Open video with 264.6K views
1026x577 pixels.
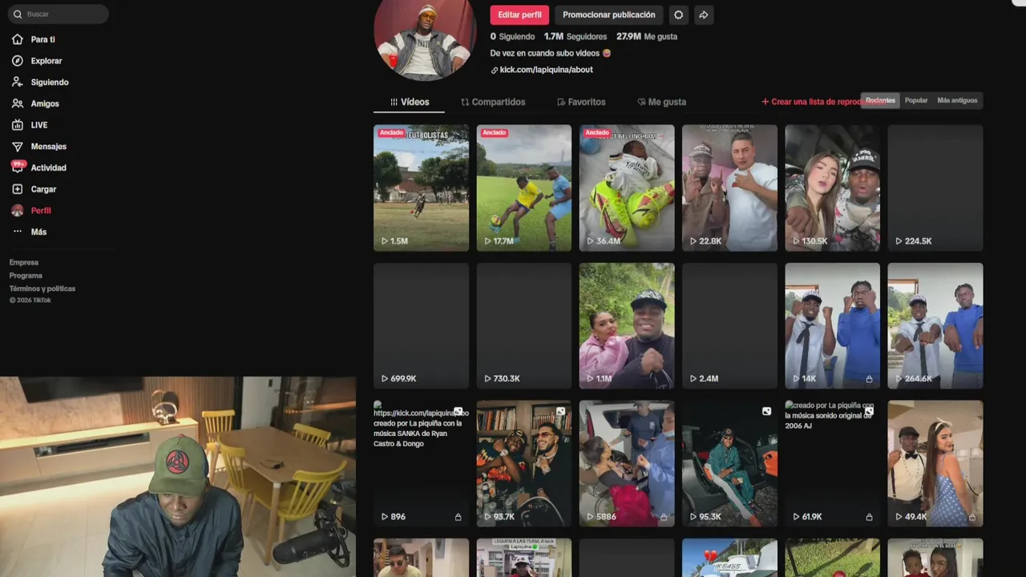935,325
